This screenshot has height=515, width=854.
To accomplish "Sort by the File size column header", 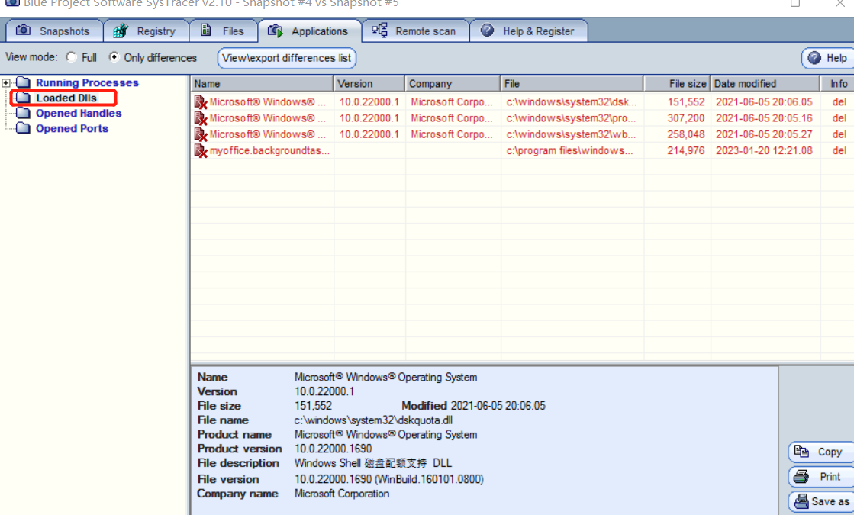I will coord(676,83).
